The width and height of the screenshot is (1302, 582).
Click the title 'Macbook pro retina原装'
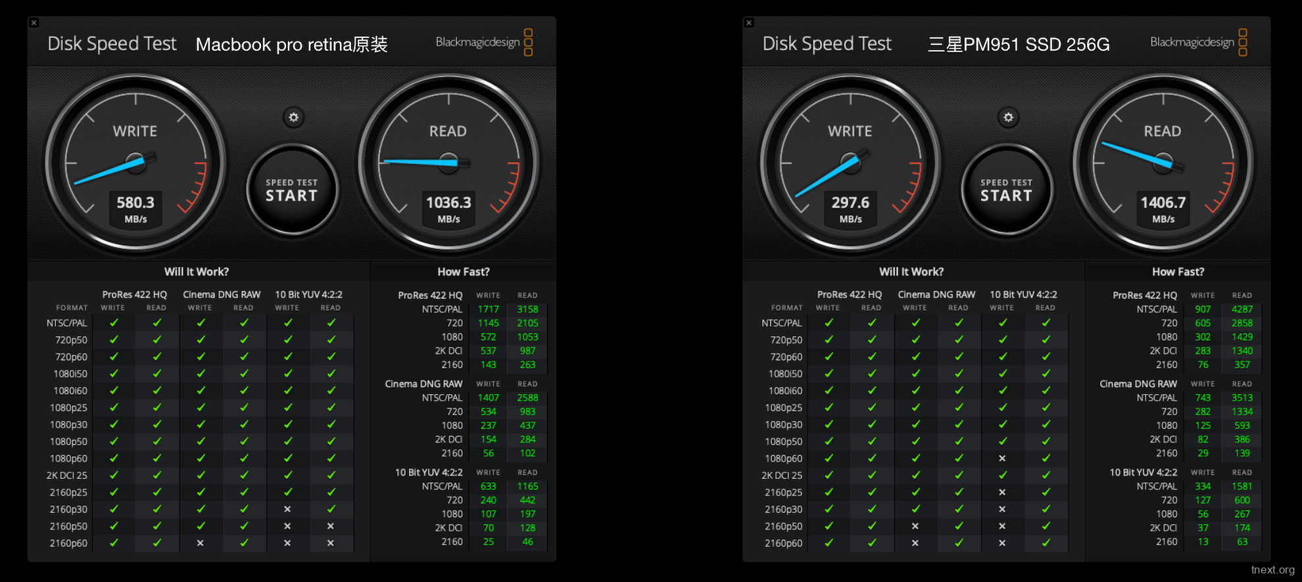coord(292,45)
